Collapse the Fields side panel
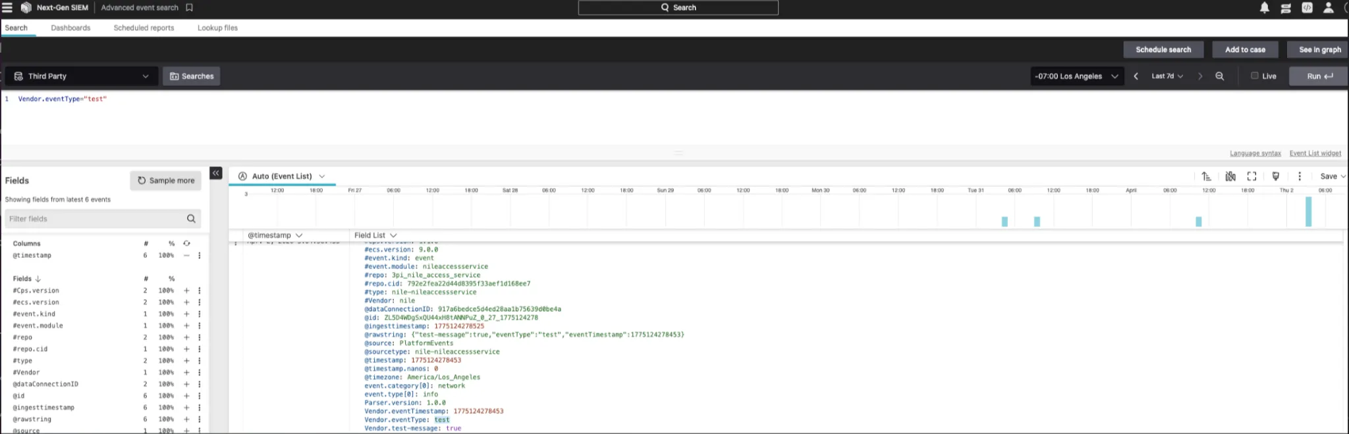The width and height of the screenshot is (1349, 434). point(216,173)
